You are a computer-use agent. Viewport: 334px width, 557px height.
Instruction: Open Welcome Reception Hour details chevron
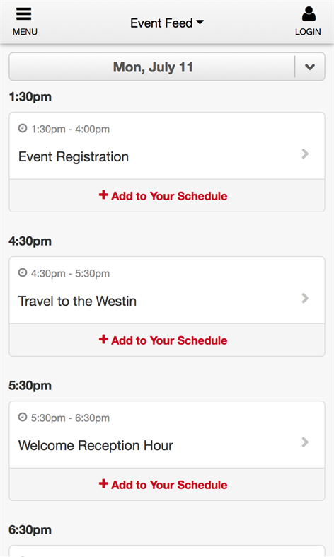pos(305,442)
